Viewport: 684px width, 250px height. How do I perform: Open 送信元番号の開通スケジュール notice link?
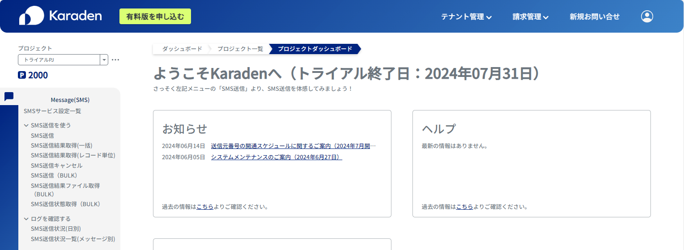[293, 146]
